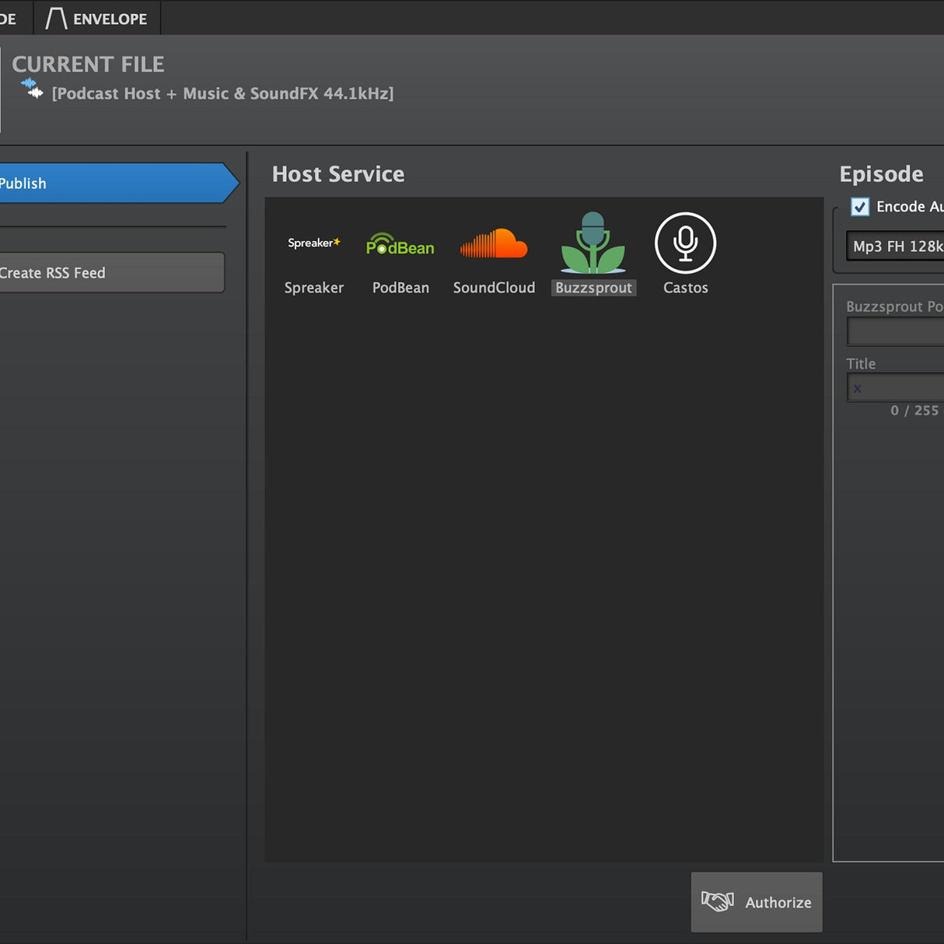Image resolution: width=944 pixels, height=944 pixels.
Task: Choose the PodBean host service icon
Action: (400, 245)
